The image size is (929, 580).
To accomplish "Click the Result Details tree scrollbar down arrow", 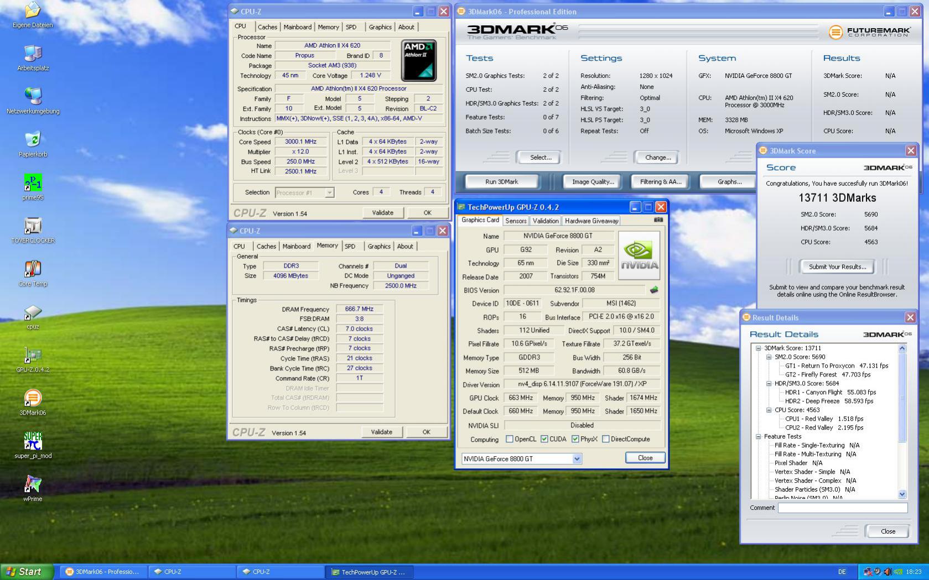I will 902,494.
